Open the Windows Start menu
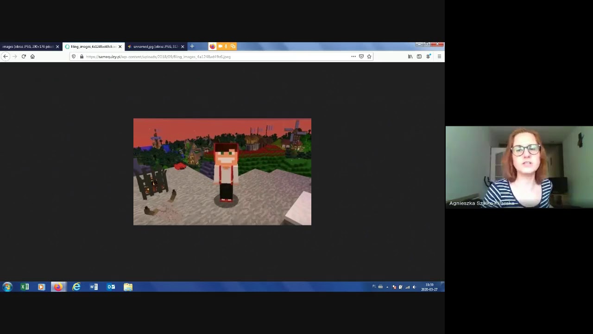 point(7,287)
